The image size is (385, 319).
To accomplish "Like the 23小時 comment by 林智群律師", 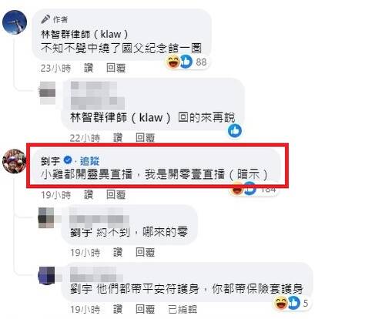I will click(x=89, y=68).
